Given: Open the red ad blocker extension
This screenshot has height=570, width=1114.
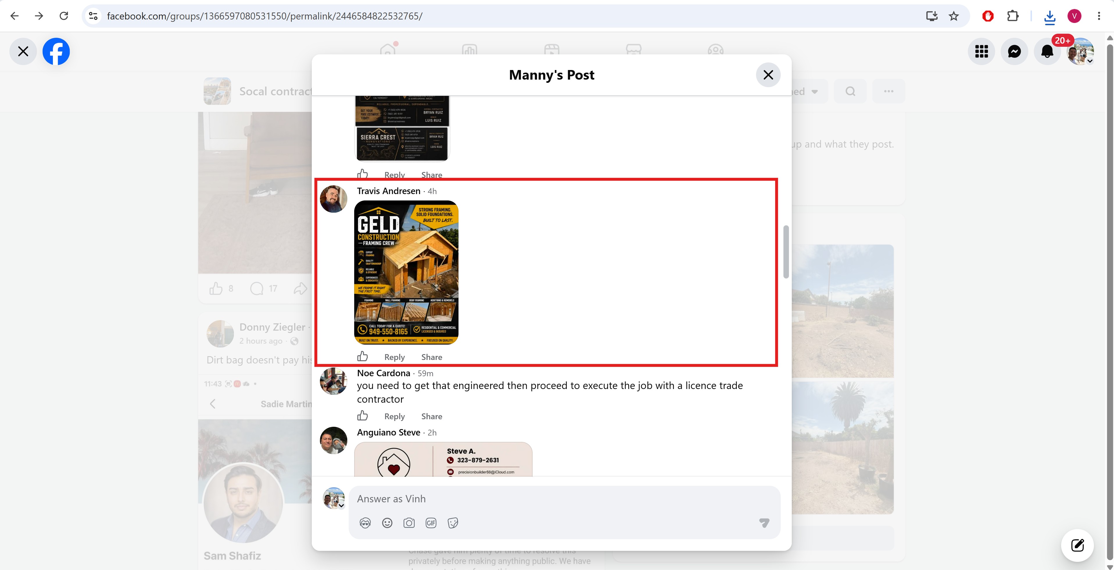Looking at the screenshot, I should pyautogui.click(x=988, y=16).
